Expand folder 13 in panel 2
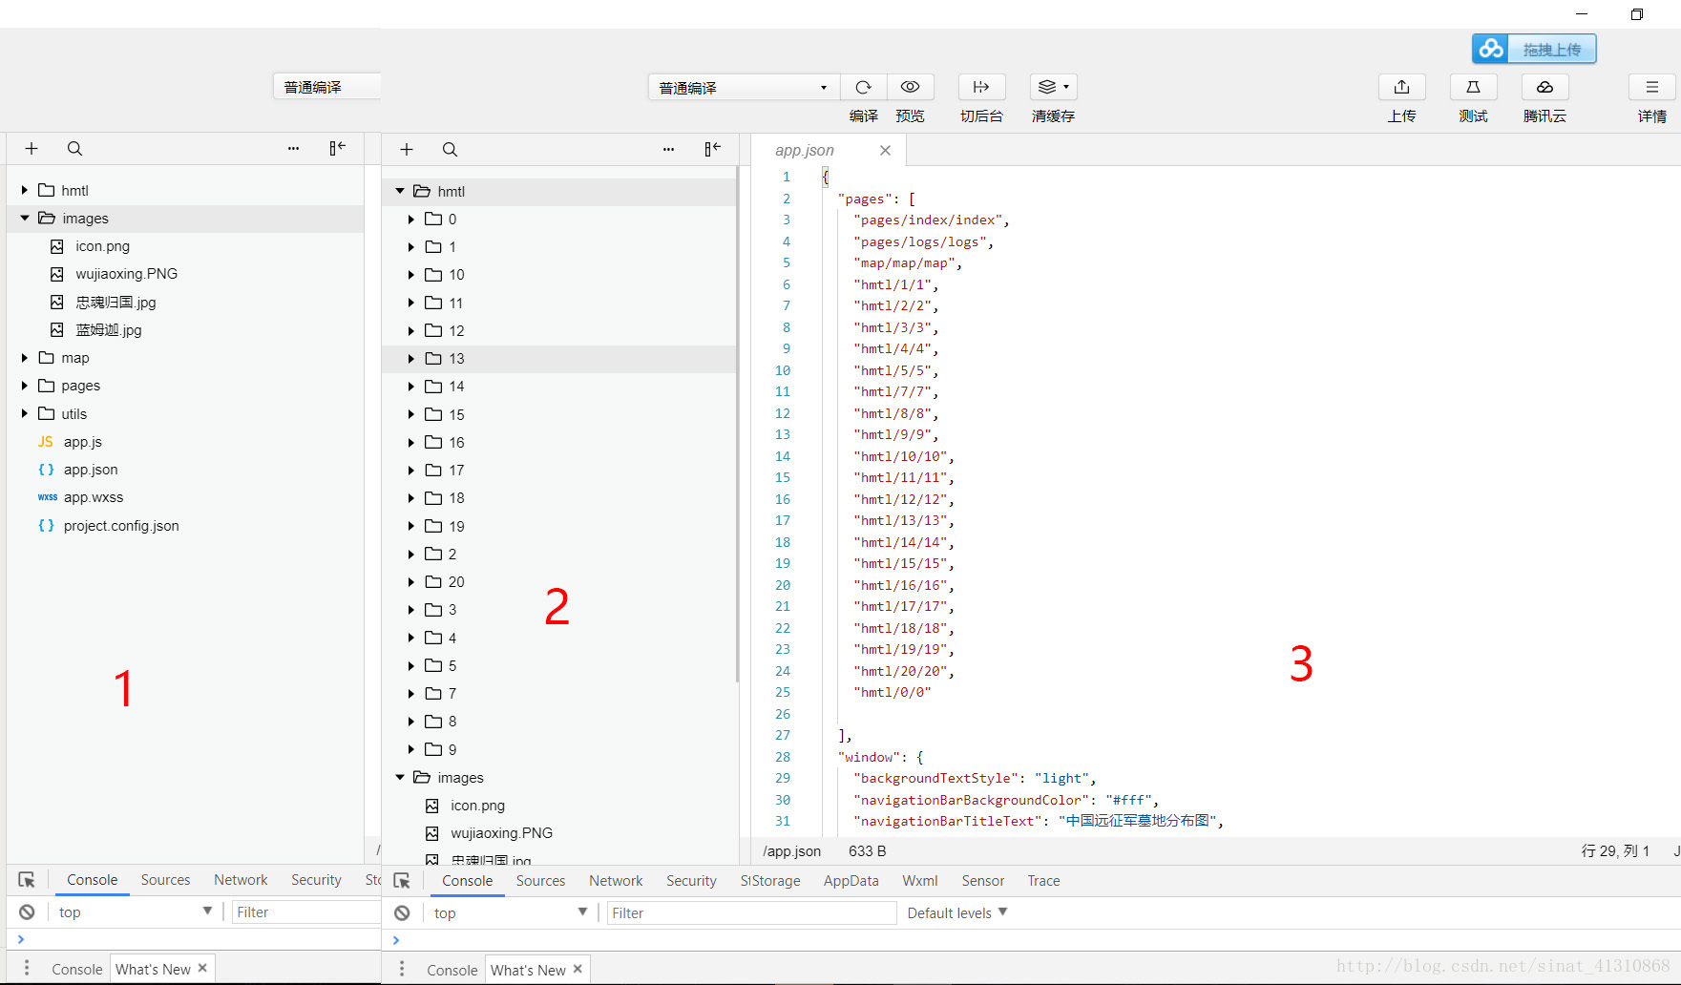 coord(411,359)
